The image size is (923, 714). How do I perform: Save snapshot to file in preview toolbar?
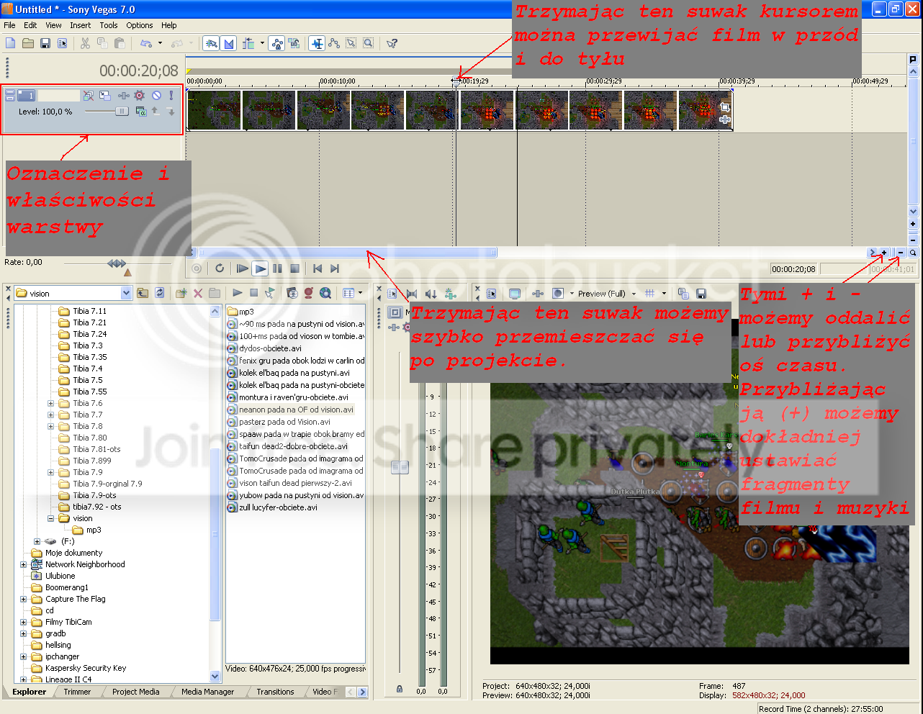coord(701,294)
